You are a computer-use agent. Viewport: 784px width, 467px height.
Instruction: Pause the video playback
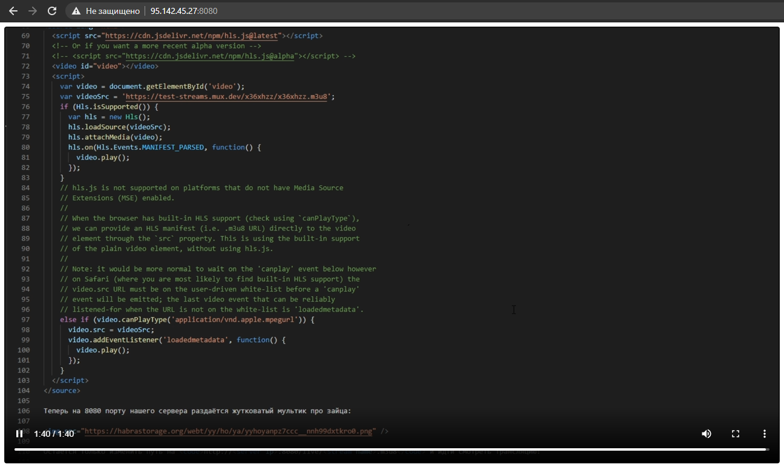coord(19,434)
